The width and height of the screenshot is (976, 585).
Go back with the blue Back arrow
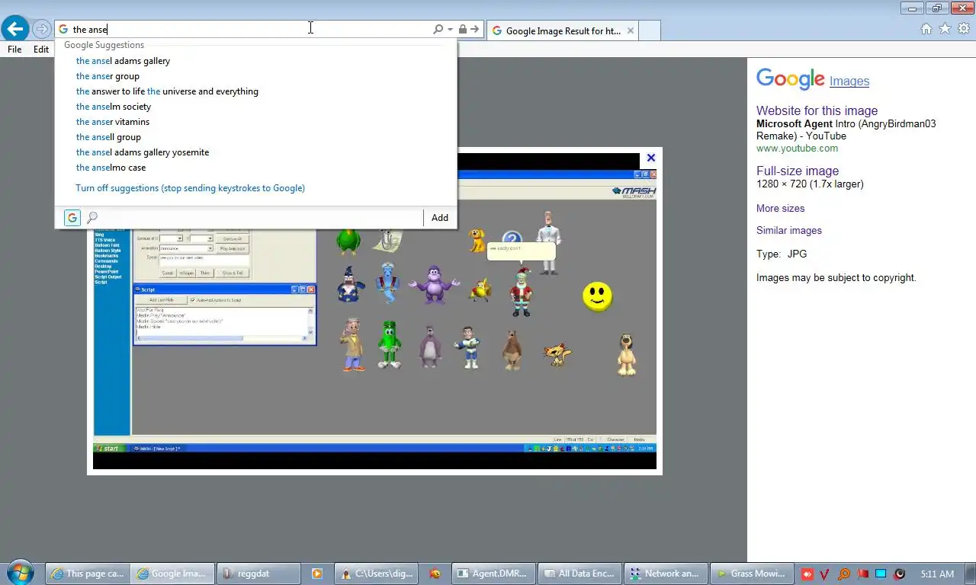(15, 29)
